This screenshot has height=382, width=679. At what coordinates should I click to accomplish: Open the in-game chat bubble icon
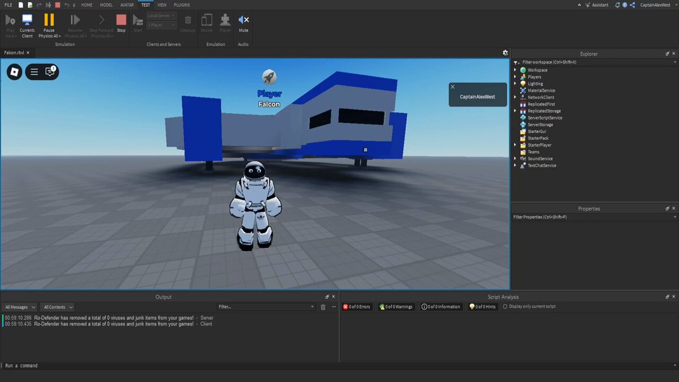(50, 71)
